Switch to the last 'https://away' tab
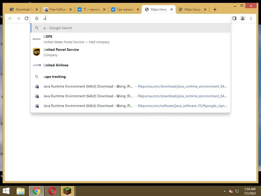Image resolution: width=261 pixels, height=196 pixels. pyautogui.click(x=193, y=9)
